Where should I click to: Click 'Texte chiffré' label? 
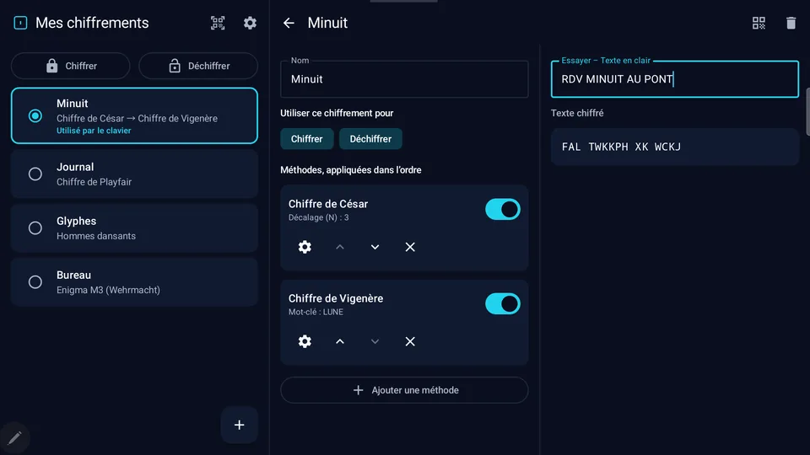pos(577,113)
